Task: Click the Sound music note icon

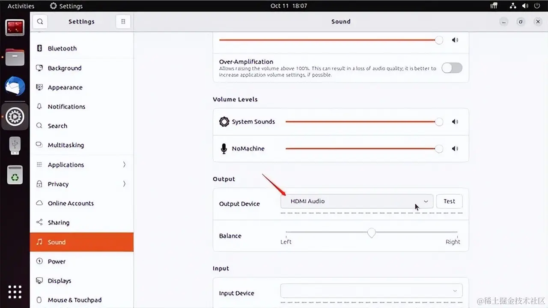Action: tap(39, 242)
